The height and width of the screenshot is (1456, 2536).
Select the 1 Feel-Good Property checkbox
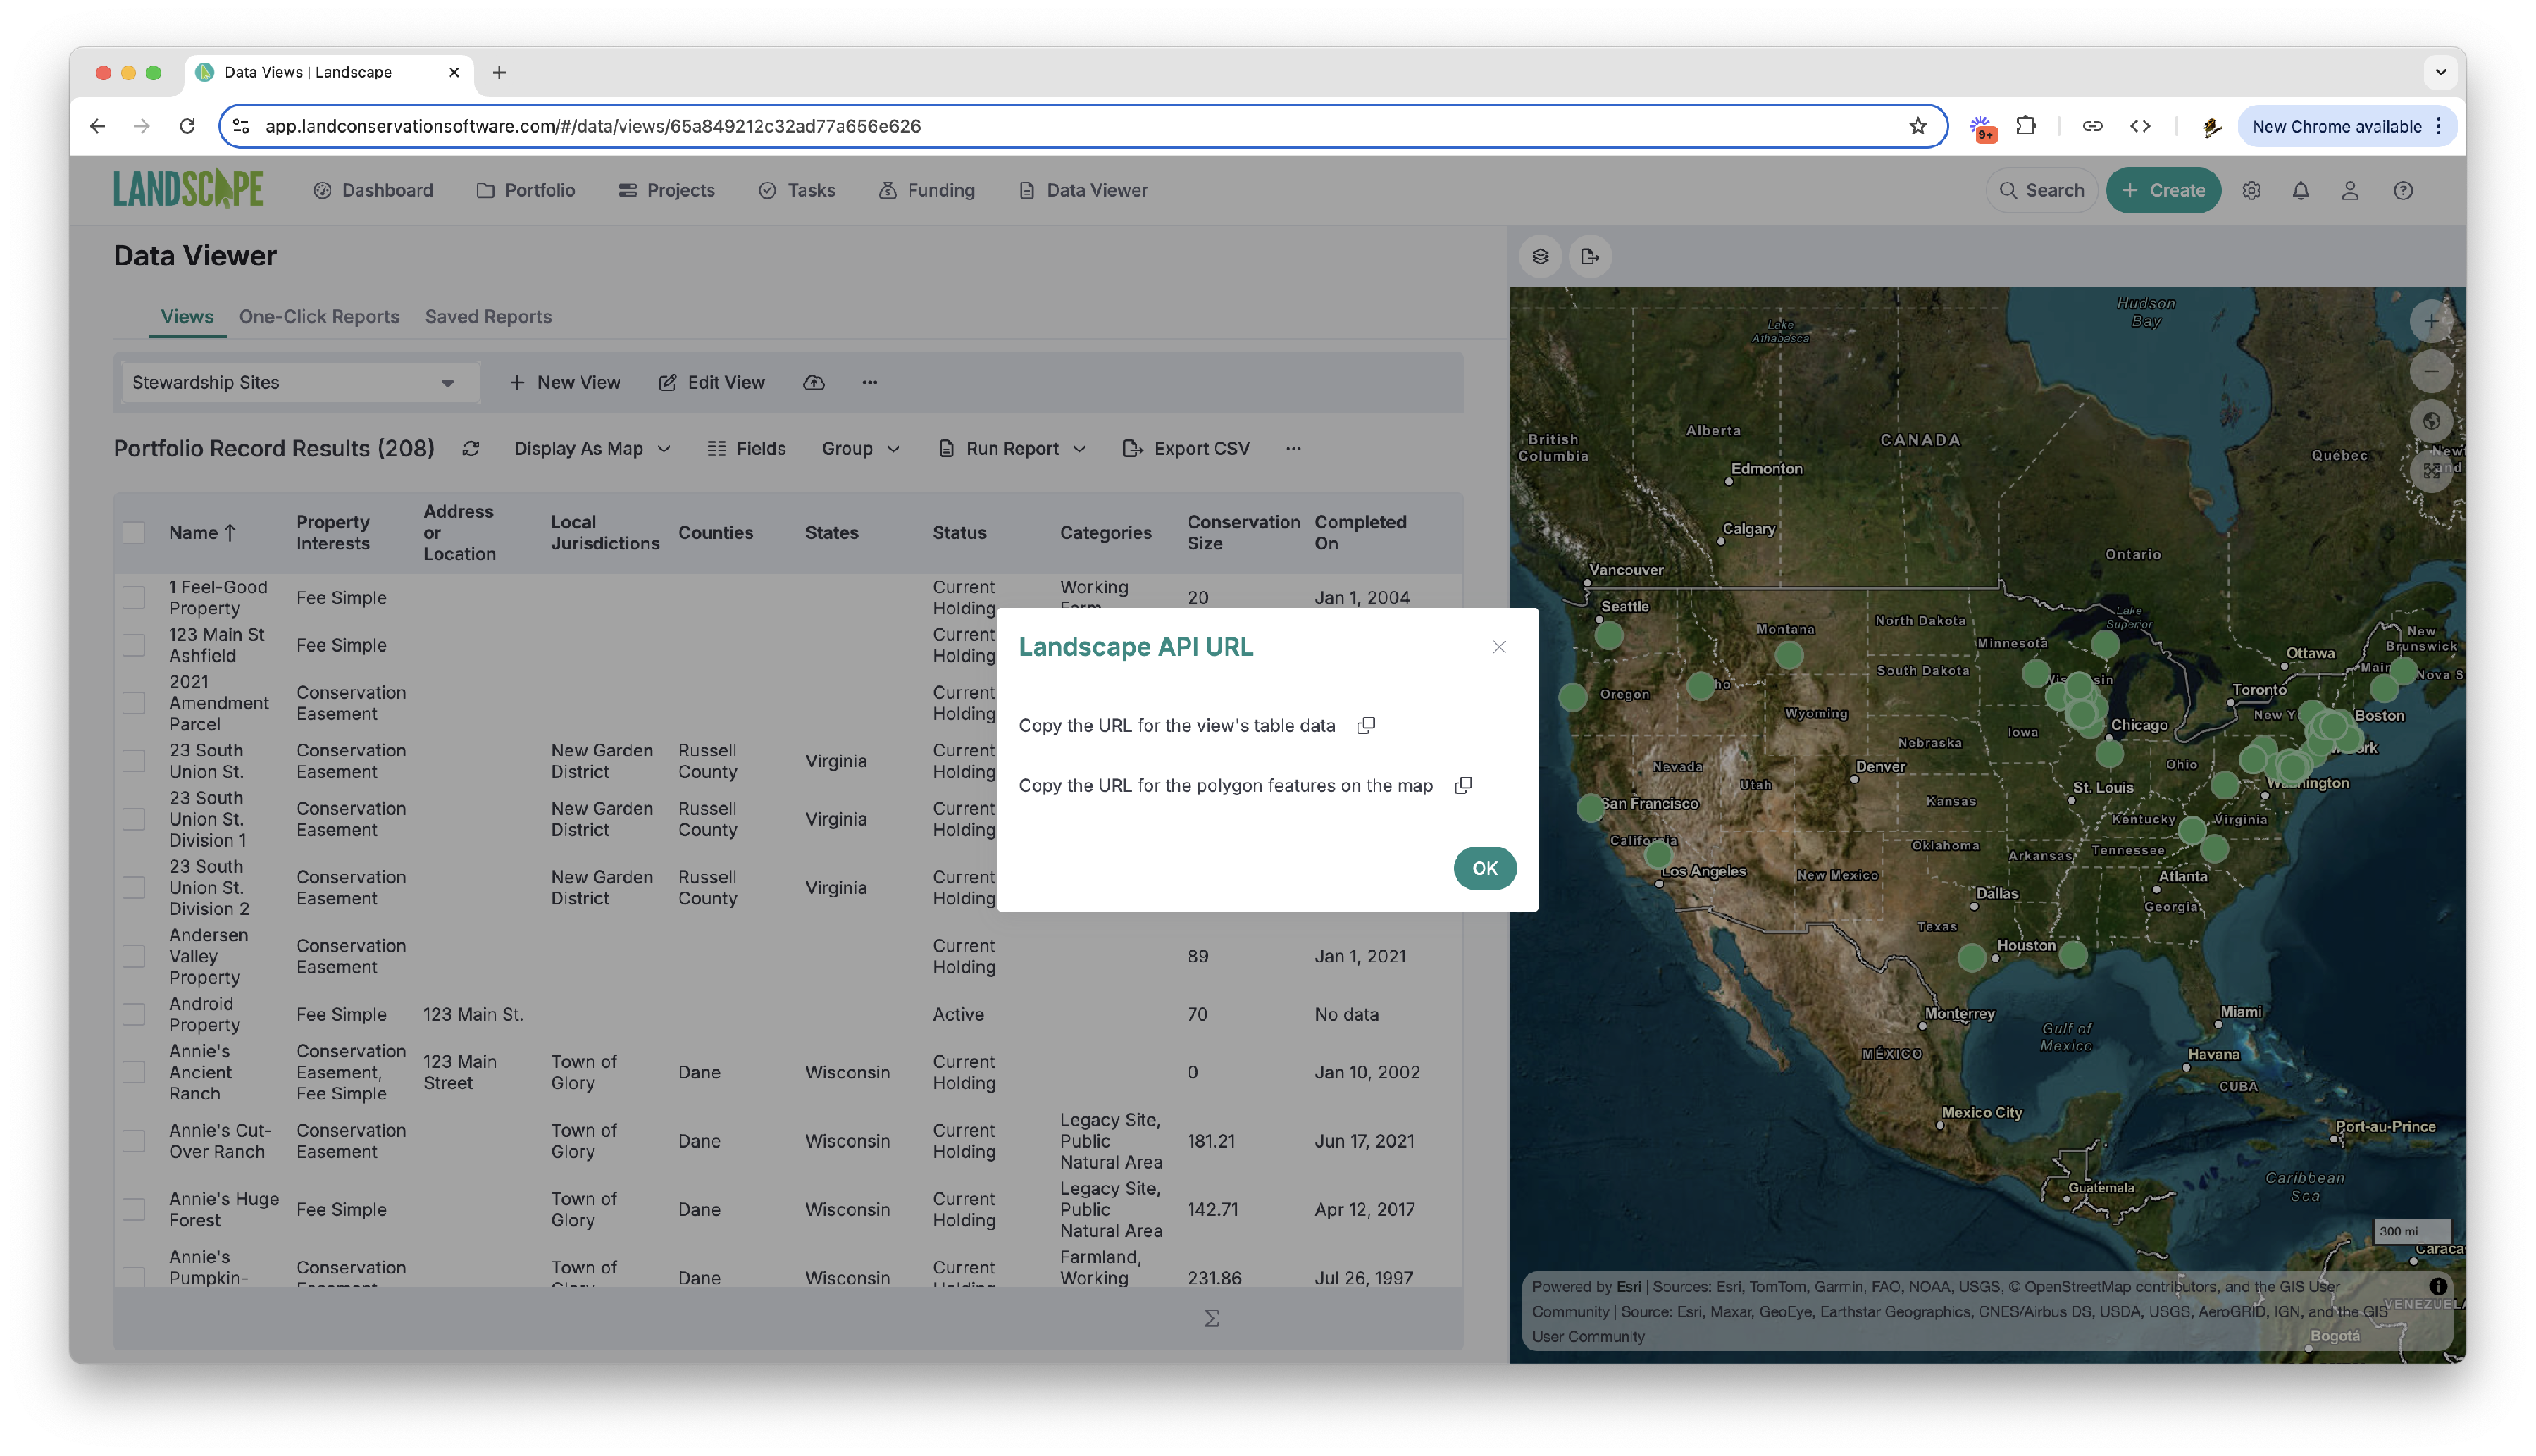pyautogui.click(x=134, y=598)
